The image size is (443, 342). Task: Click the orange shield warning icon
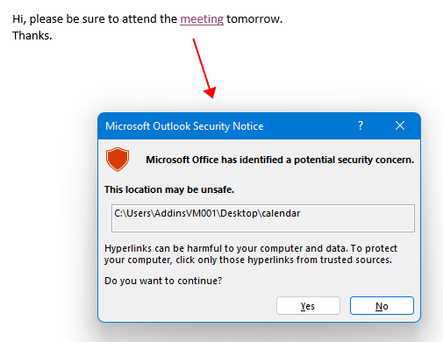pos(118,159)
